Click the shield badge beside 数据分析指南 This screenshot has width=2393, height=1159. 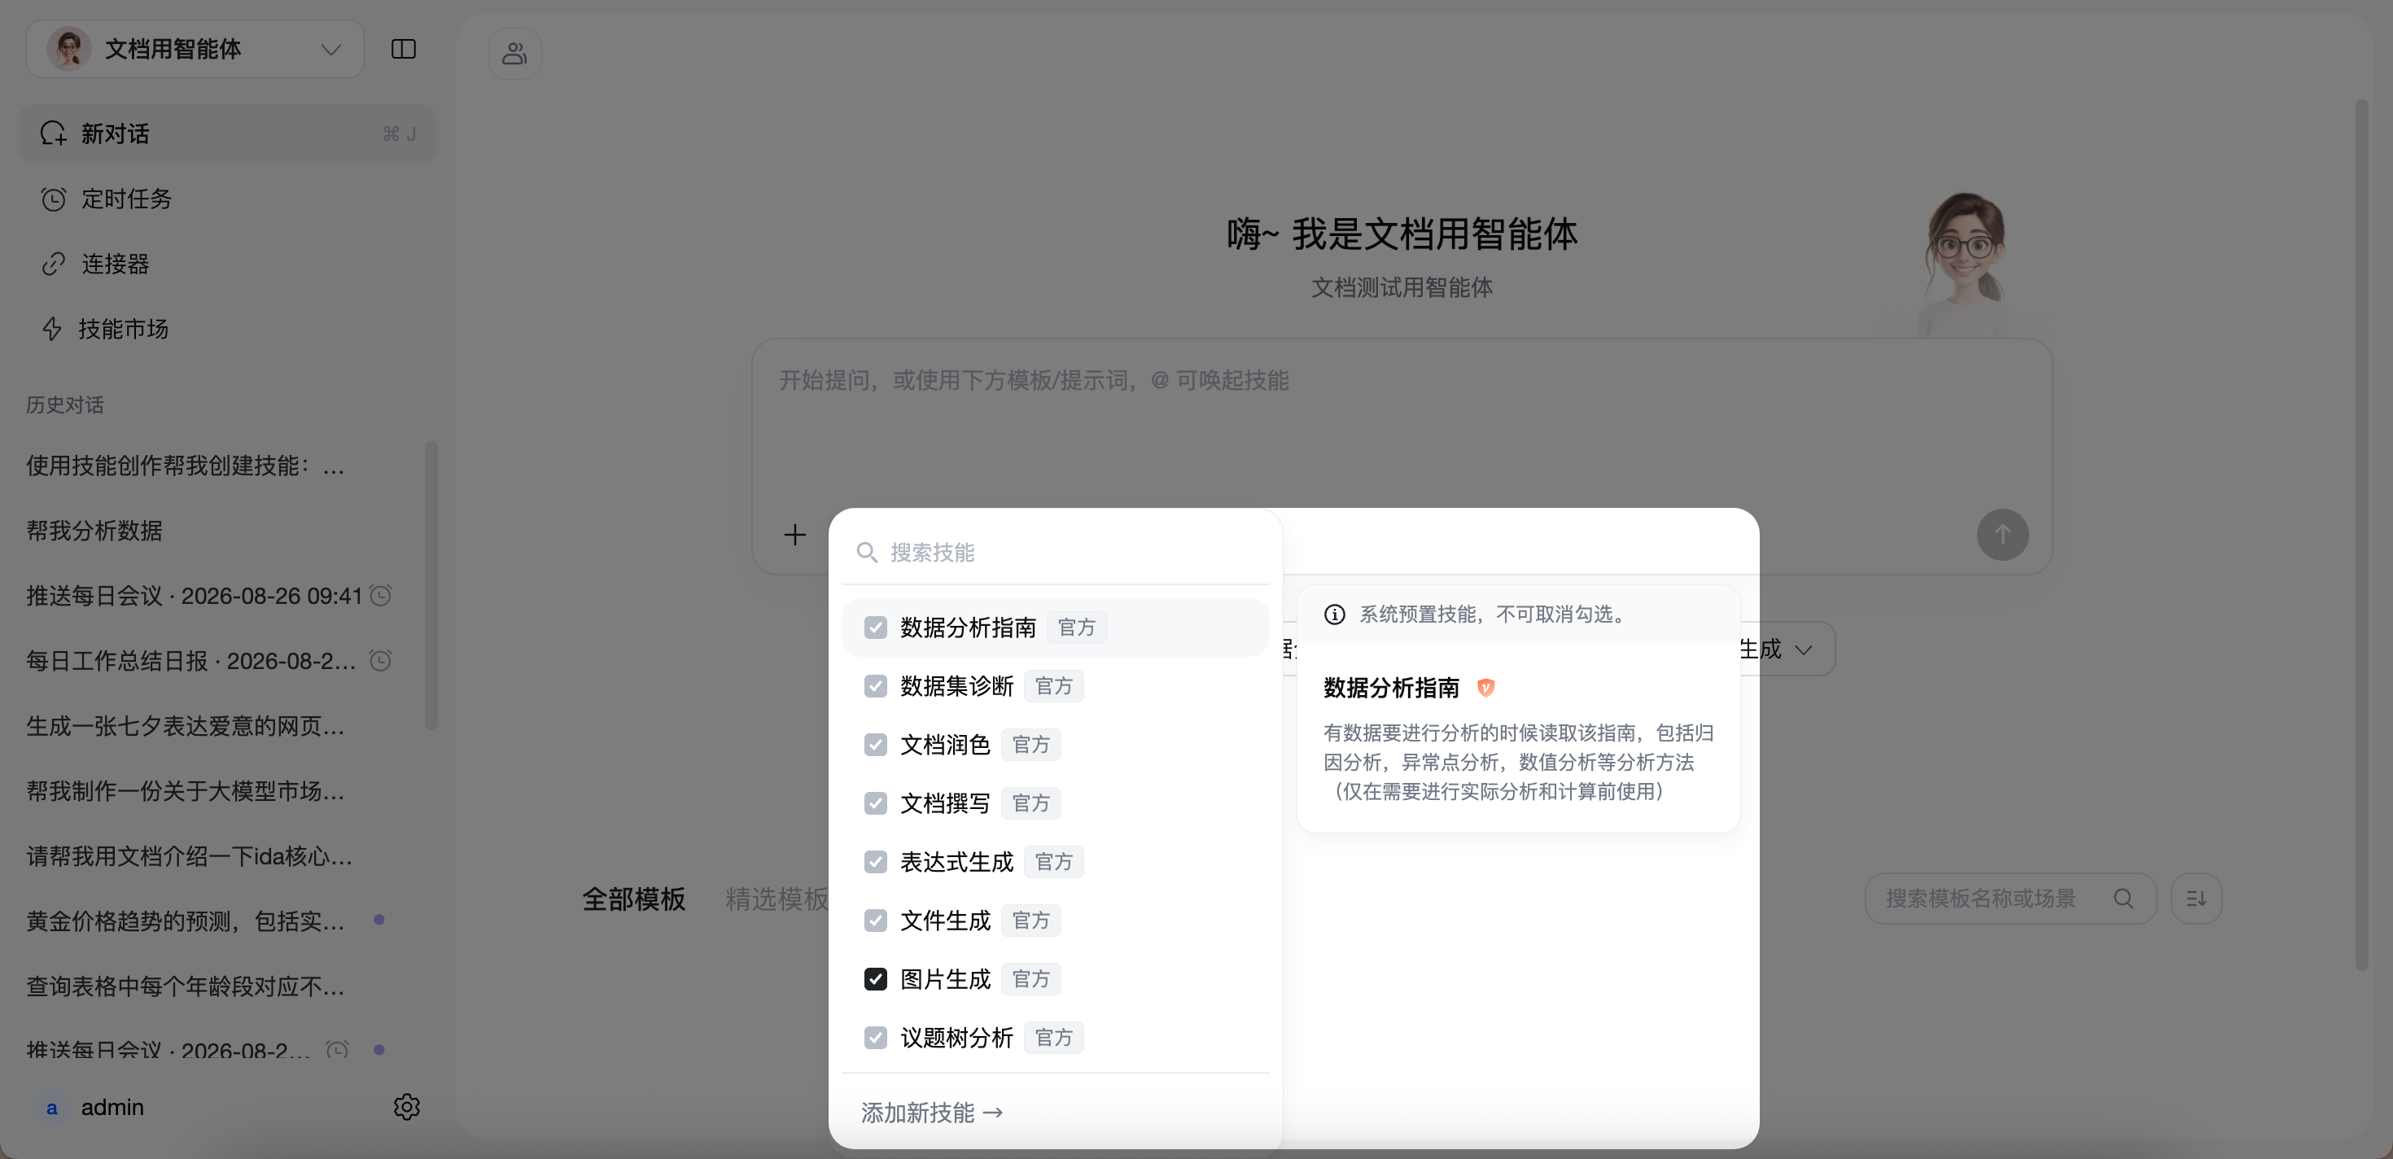(1485, 689)
